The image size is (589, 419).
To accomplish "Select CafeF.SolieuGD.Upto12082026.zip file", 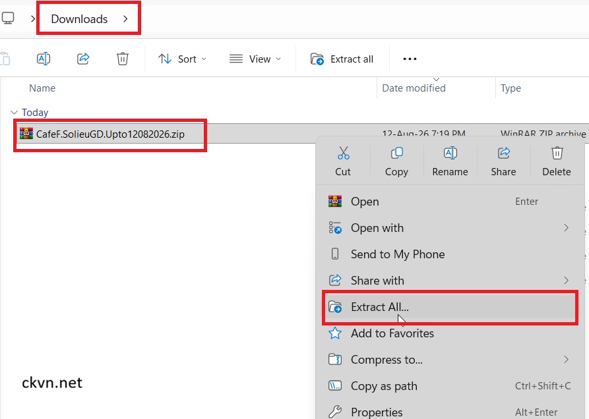I will 110,134.
